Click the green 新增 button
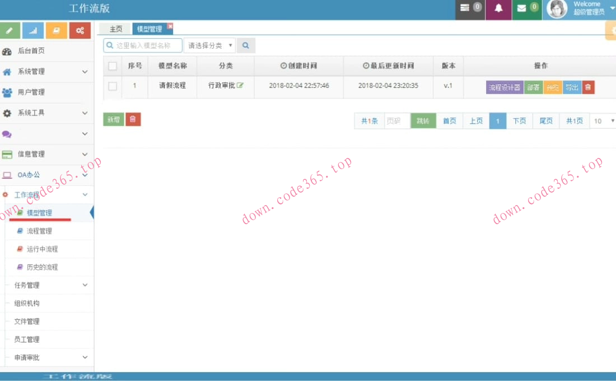 114,119
